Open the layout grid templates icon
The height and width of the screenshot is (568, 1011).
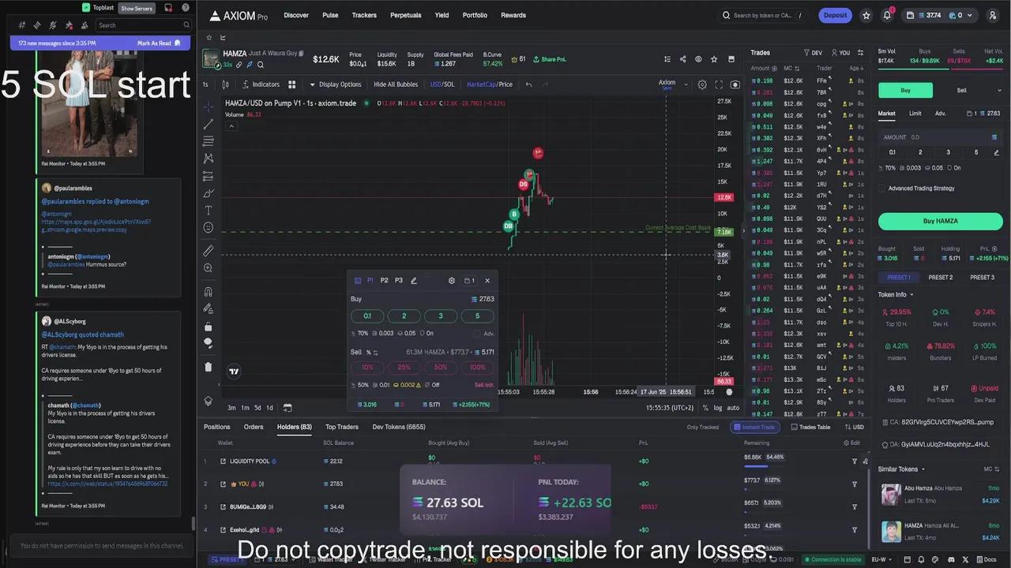point(291,84)
